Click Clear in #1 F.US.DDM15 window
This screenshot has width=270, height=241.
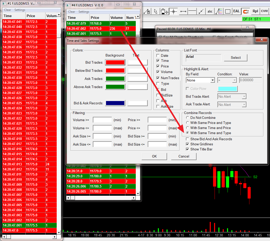7,10
